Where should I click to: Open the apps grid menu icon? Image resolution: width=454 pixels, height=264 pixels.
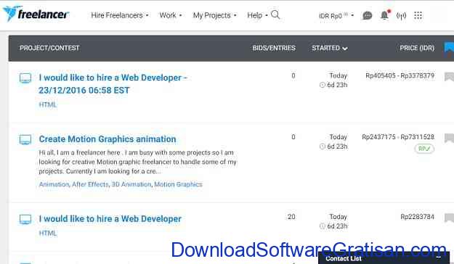(x=418, y=15)
